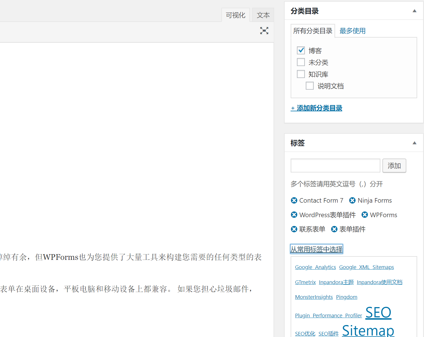Switch to the 最多使用 categories tab

pos(352,31)
